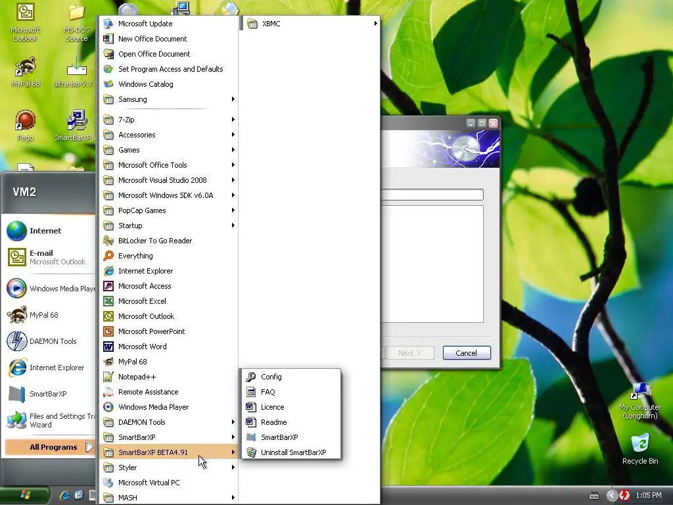Click the Internet Explorer quick launch icon

tap(64, 495)
